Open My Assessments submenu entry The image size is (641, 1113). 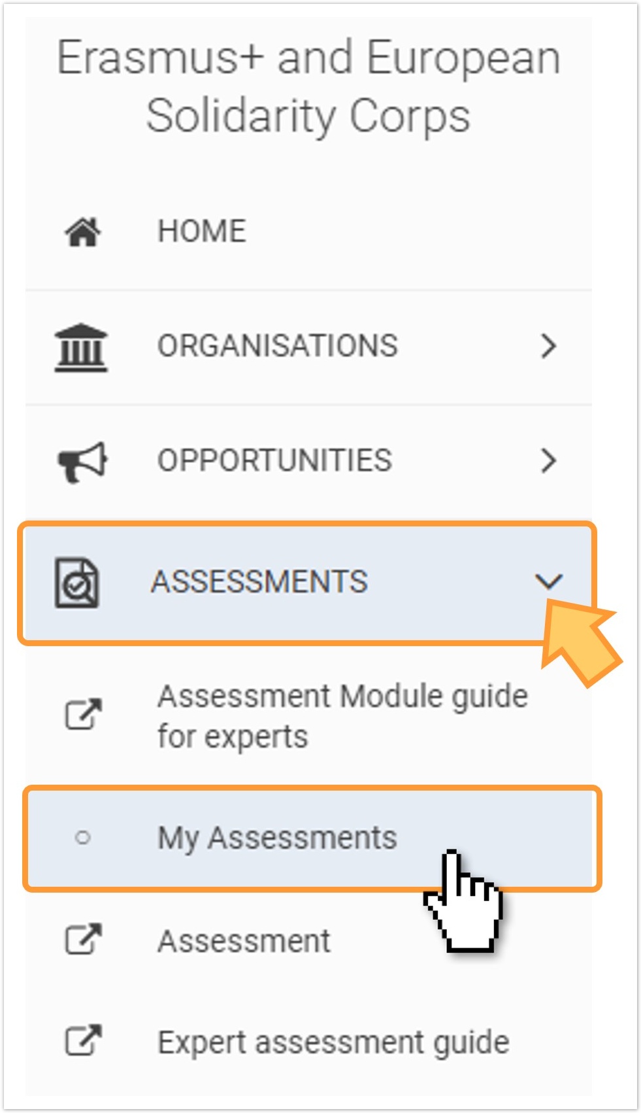(277, 838)
